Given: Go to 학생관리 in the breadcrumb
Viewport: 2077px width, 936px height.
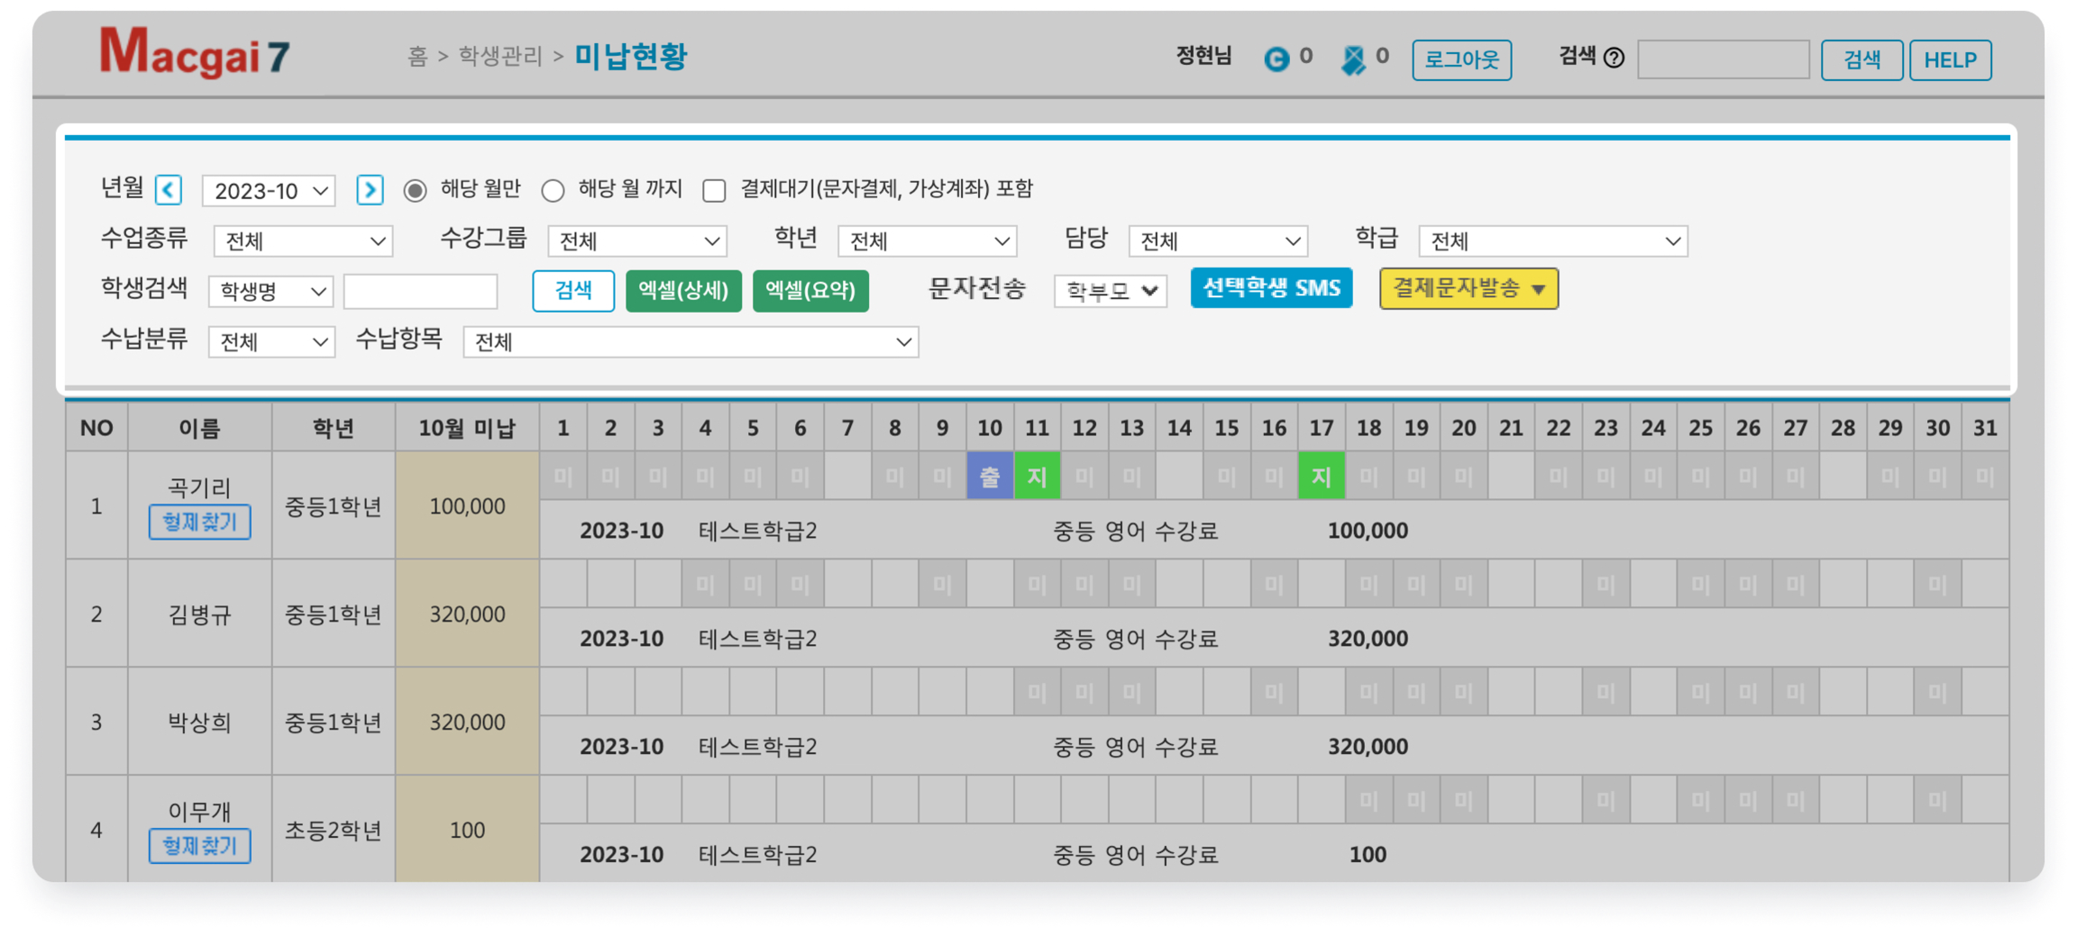Looking at the screenshot, I should point(500,56).
